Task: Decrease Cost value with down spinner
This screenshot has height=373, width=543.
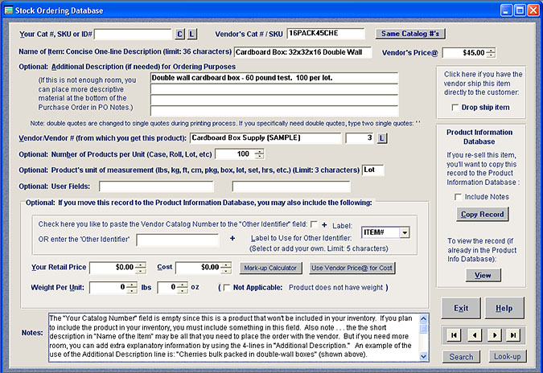Action: point(226,270)
